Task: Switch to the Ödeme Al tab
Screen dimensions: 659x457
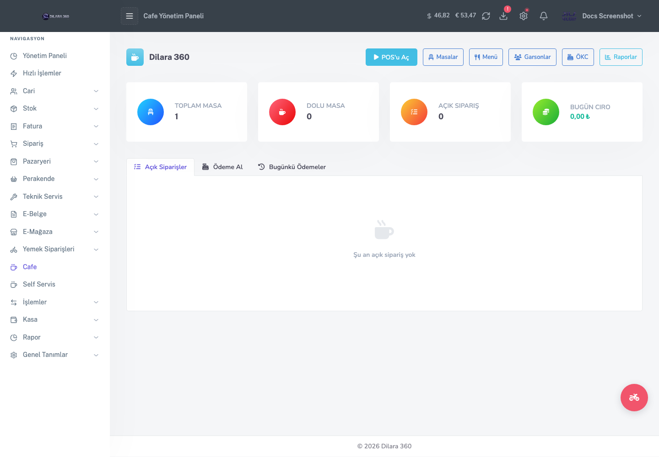Action: click(222, 167)
